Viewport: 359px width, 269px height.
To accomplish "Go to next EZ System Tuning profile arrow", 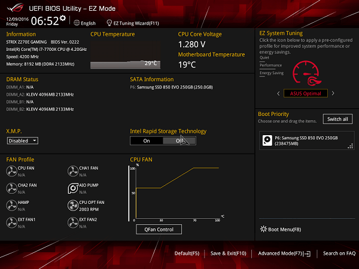I will (x=333, y=93).
